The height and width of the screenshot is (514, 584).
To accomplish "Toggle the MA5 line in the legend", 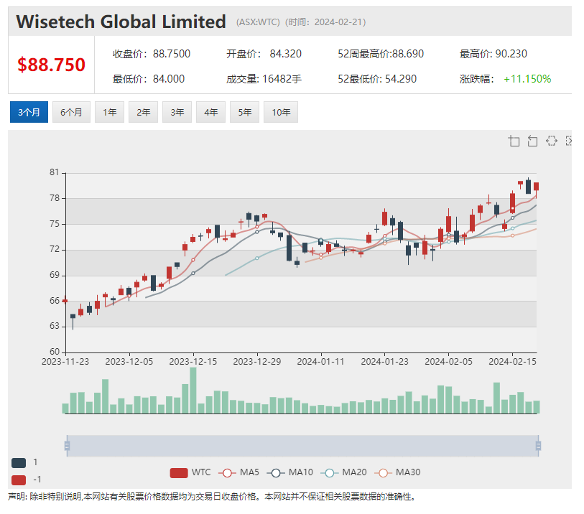I will point(240,472).
